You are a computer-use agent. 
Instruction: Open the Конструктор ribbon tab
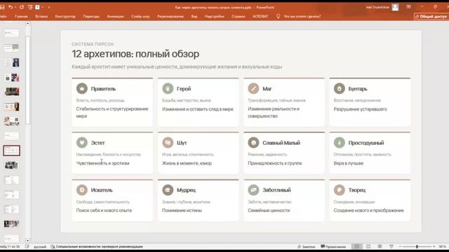(x=65, y=16)
